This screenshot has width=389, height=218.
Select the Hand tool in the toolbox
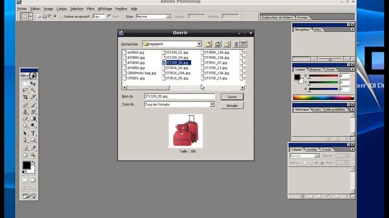click(26, 155)
